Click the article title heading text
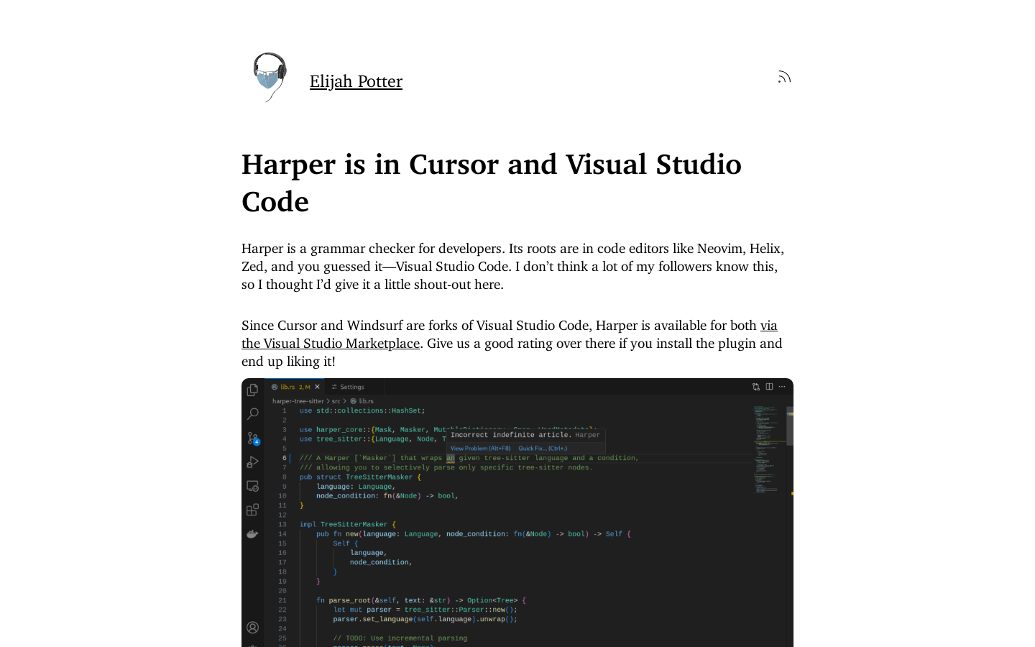 point(492,183)
